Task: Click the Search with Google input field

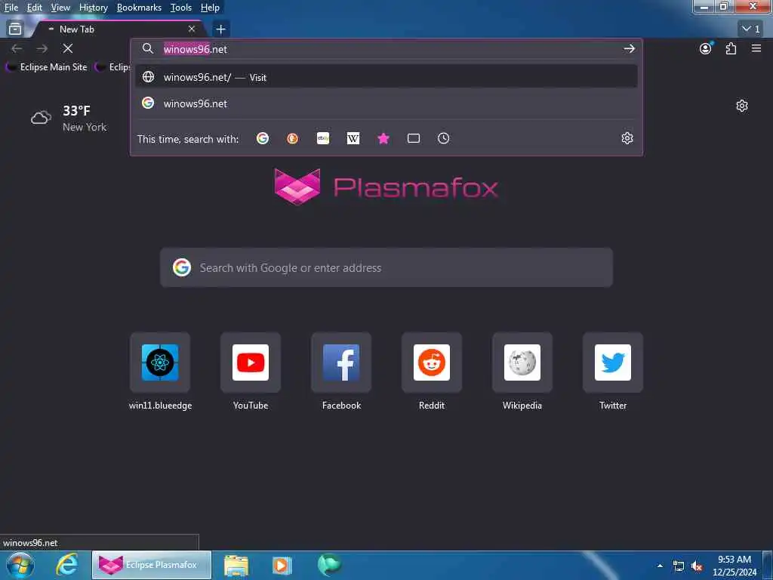Action: (386, 267)
